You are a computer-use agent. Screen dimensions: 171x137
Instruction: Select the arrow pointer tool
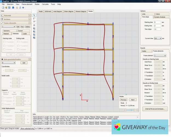click(34, 15)
